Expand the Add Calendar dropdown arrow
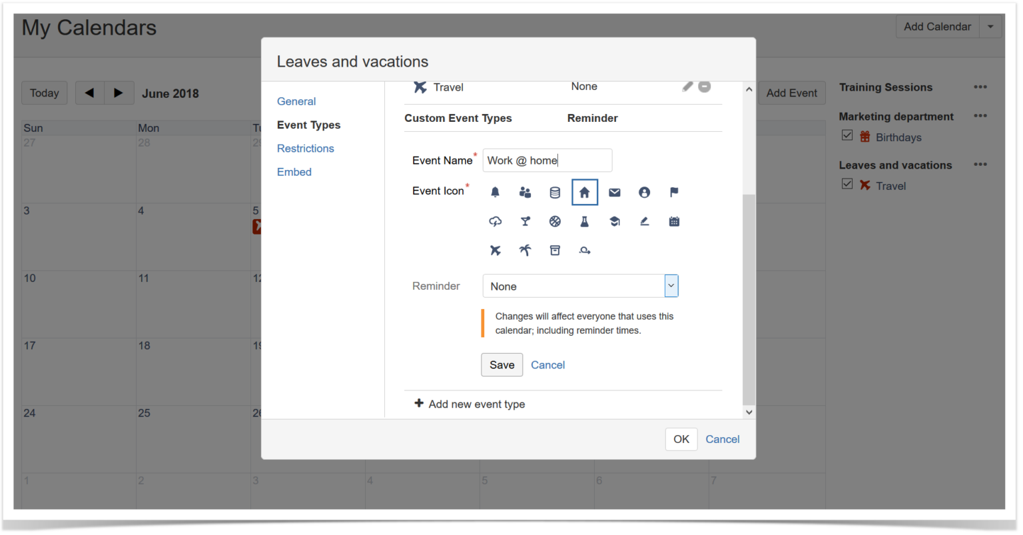The image size is (1023, 535). (x=990, y=26)
